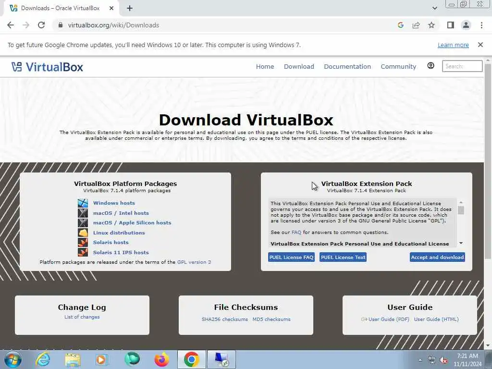Bookmark this page with the star icon
492x369 pixels.
click(x=431, y=25)
